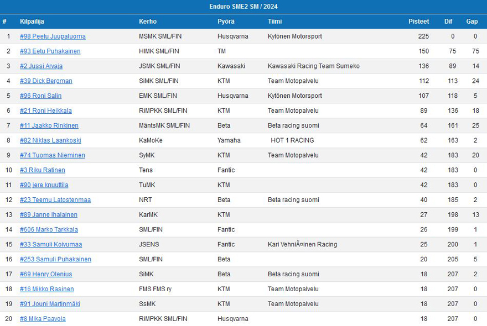Select team cell HOT 1 RACING
487x326 pixels.
tap(292, 140)
